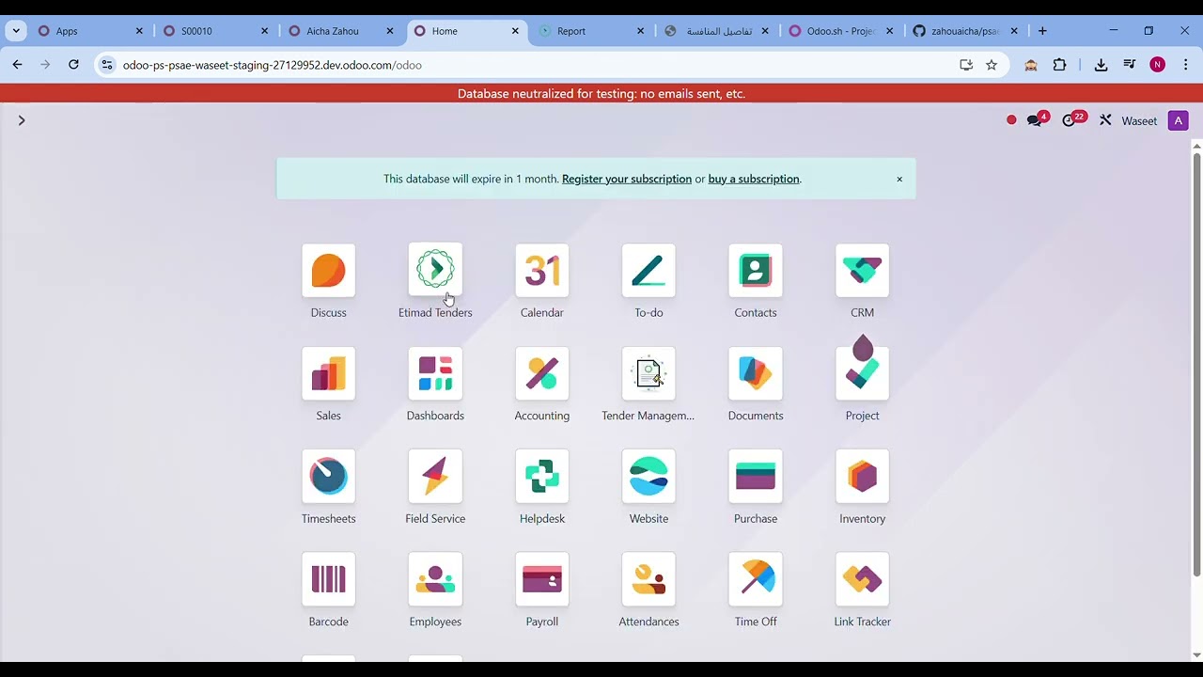Open the Project app
1203x677 pixels.
pyautogui.click(x=862, y=373)
